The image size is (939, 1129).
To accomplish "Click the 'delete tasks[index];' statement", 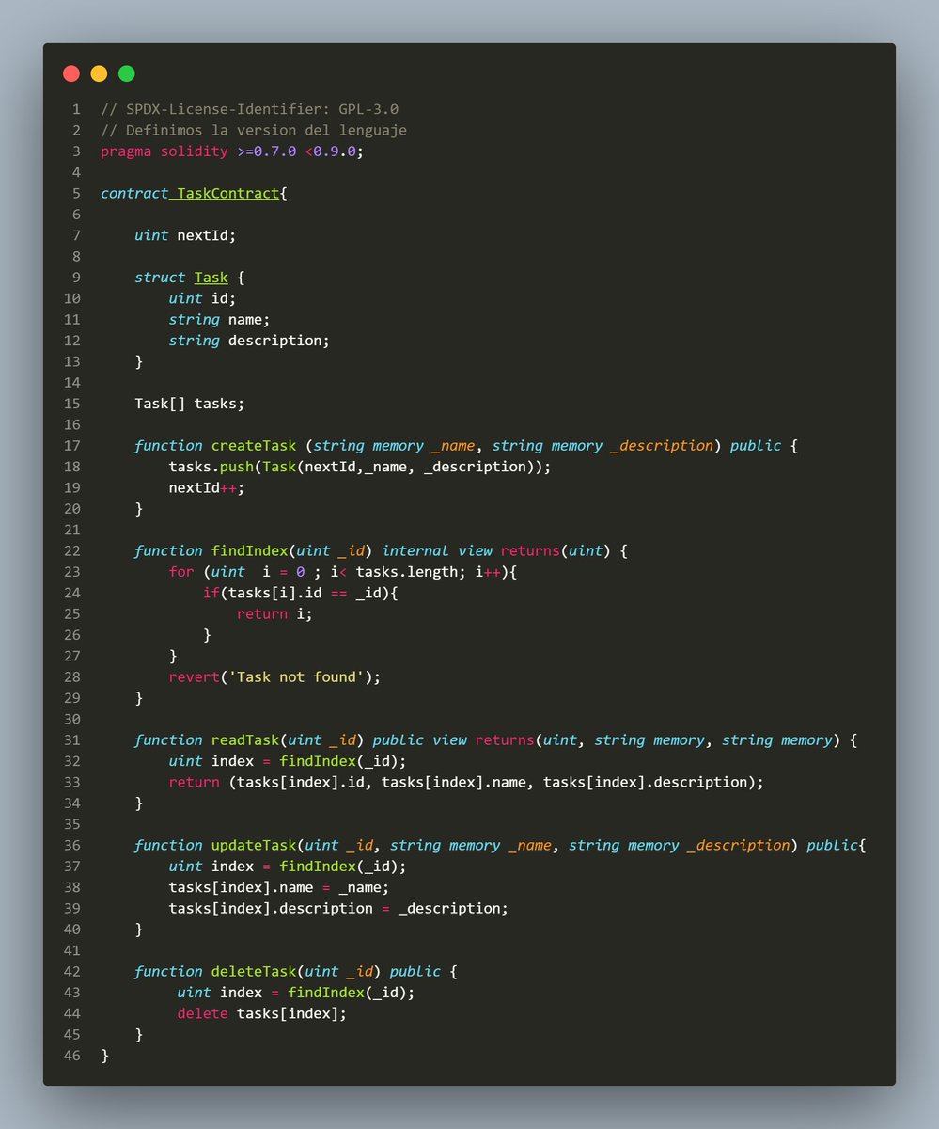I will [262, 1012].
